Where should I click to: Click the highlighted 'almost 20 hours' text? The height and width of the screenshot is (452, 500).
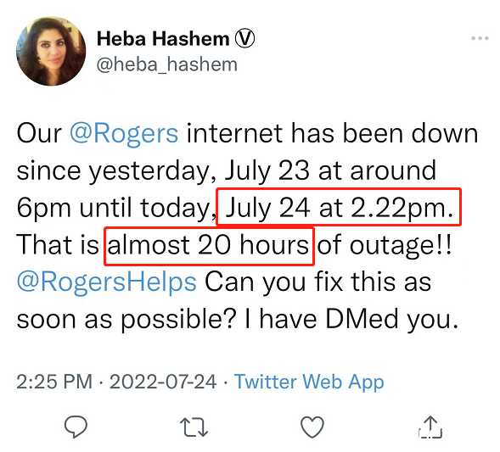(x=208, y=245)
